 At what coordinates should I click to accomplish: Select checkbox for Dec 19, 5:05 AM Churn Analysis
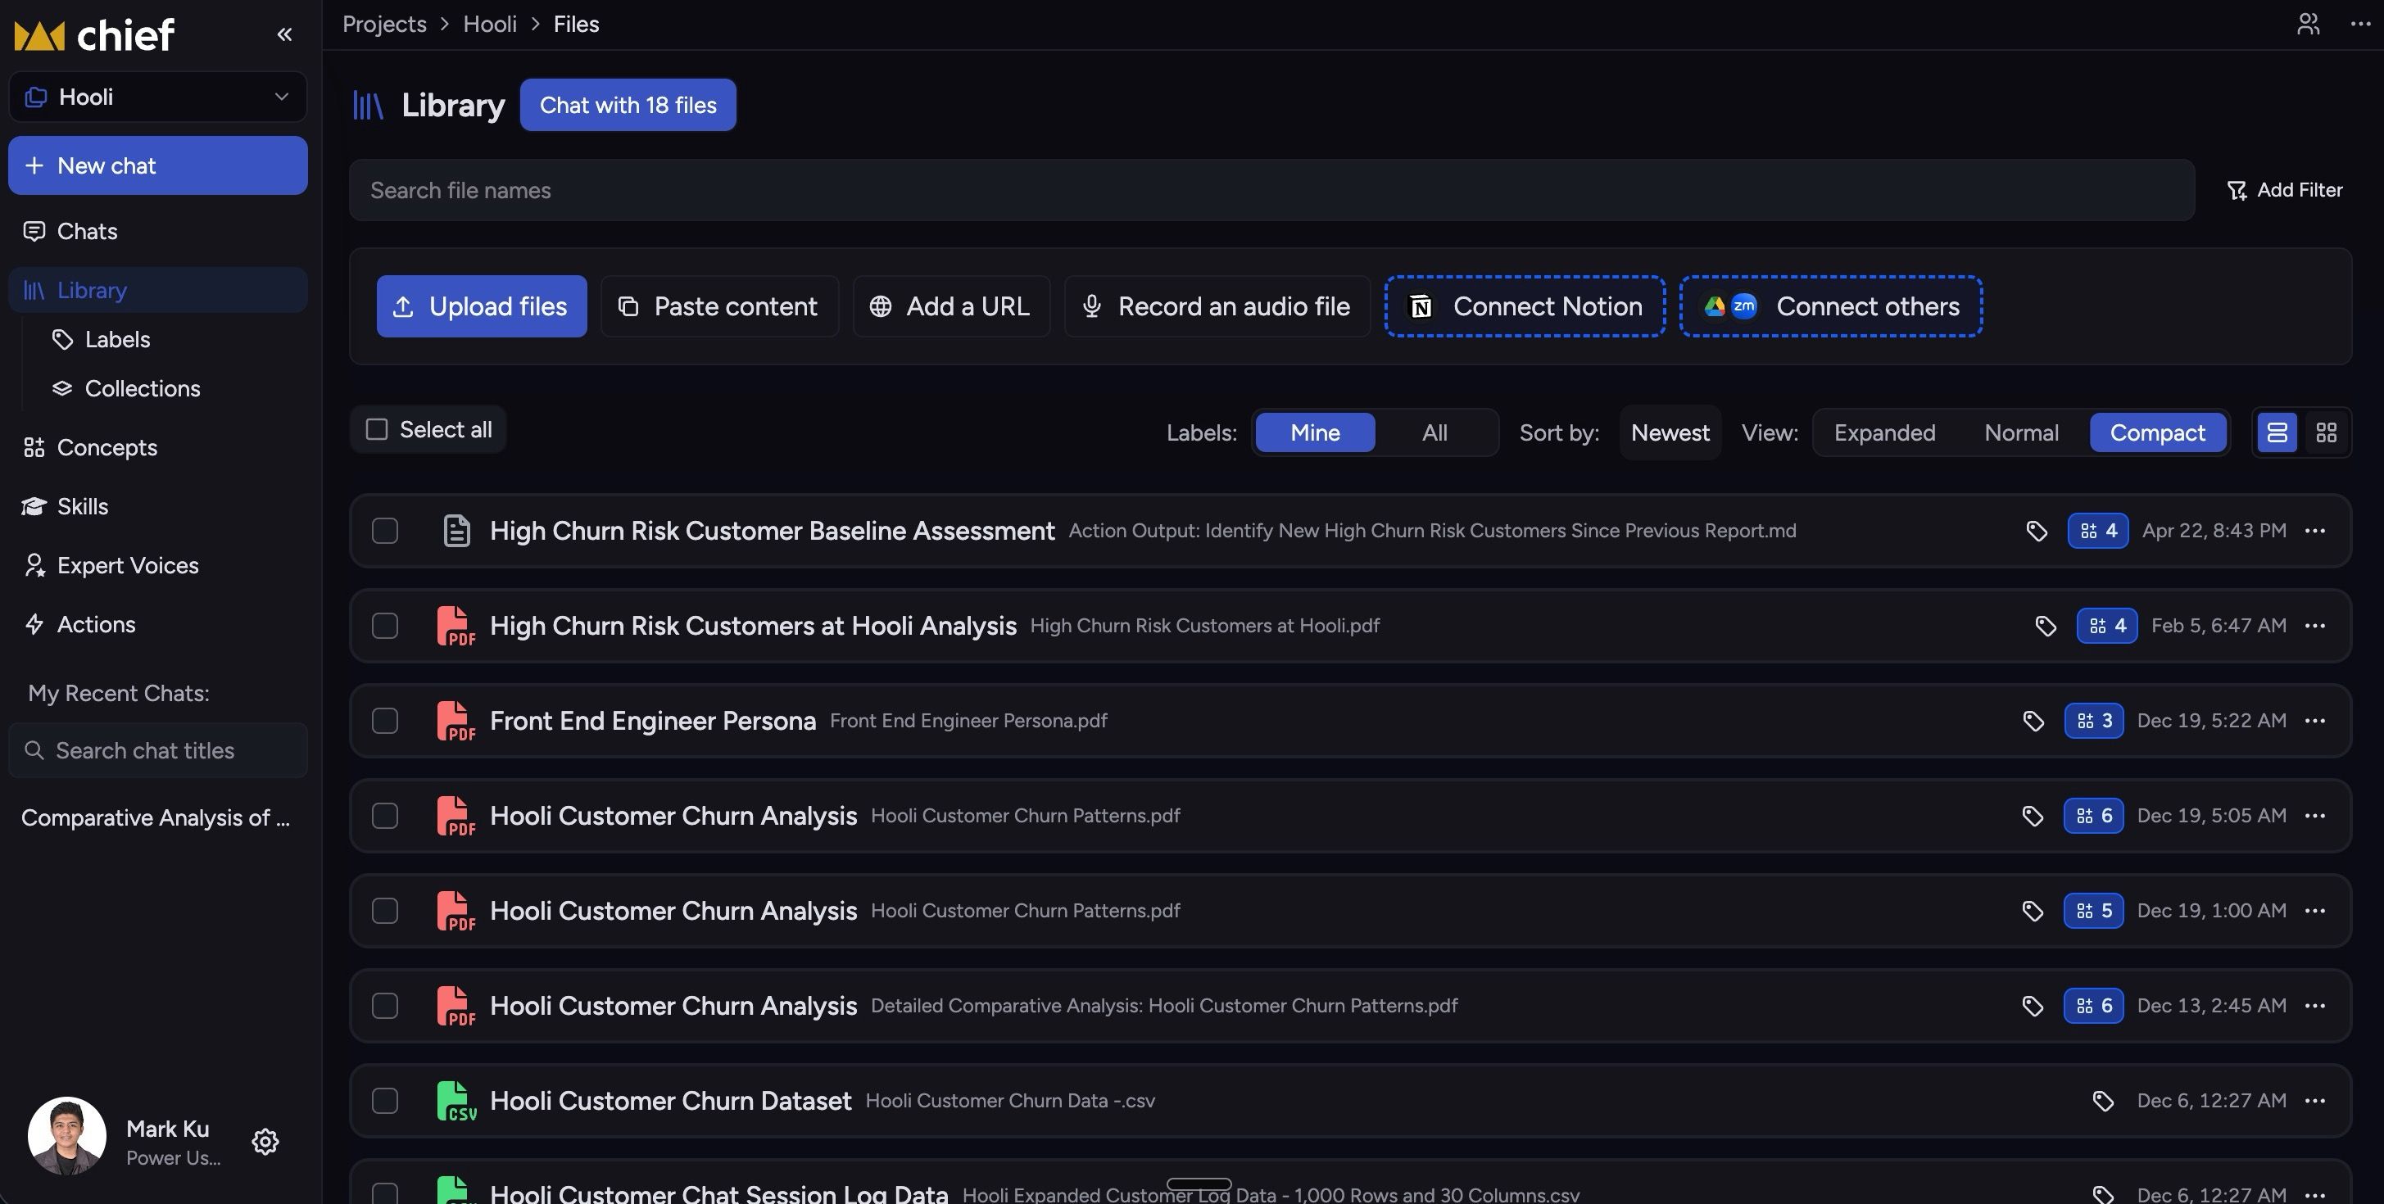(x=385, y=817)
